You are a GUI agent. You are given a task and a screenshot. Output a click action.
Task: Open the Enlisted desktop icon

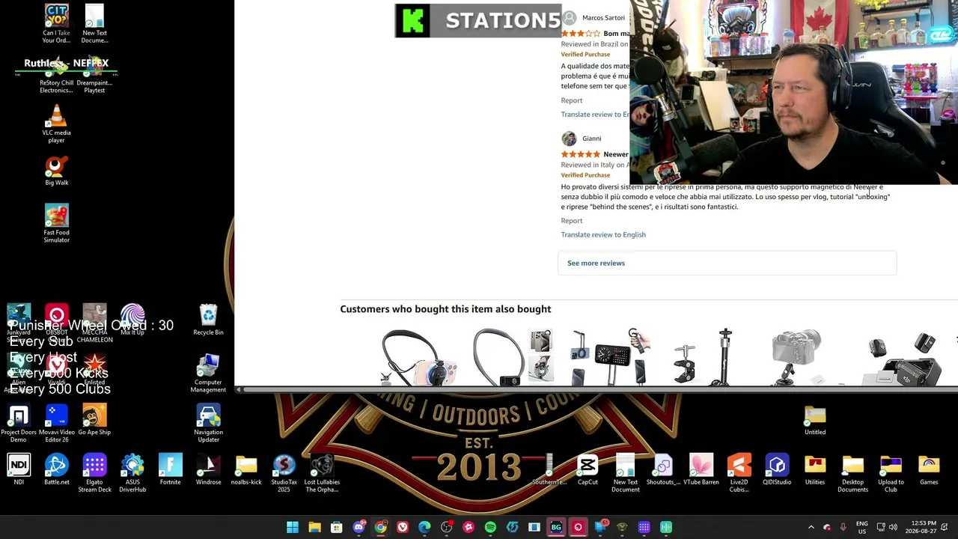tap(94, 369)
